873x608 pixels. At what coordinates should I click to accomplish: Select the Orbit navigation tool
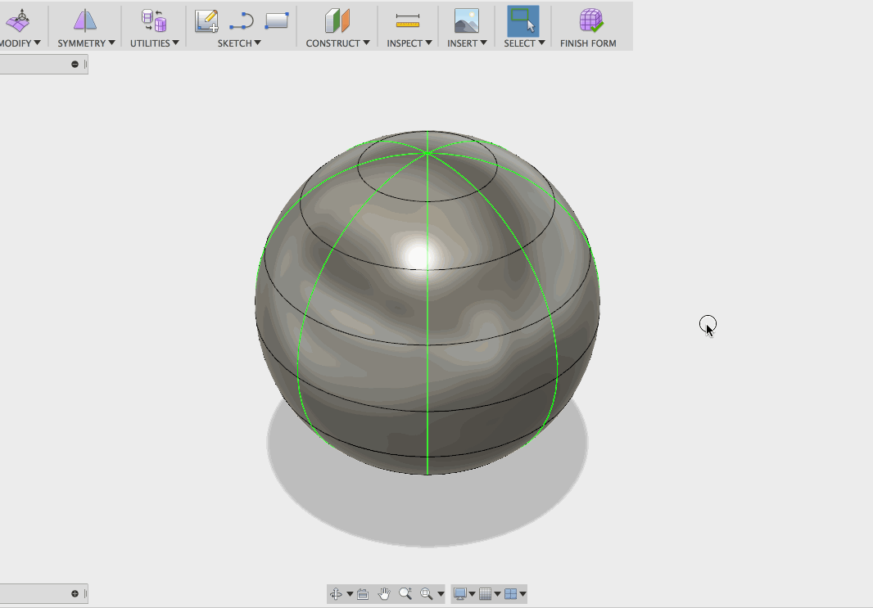[337, 594]
